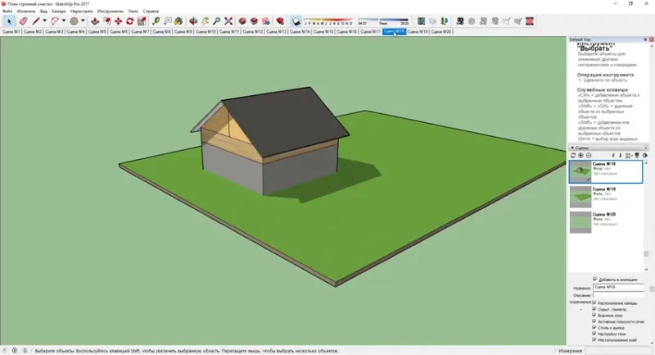Click the Remove Scene minus icon
Screen dimensions: 655x355
coord(589,156)
